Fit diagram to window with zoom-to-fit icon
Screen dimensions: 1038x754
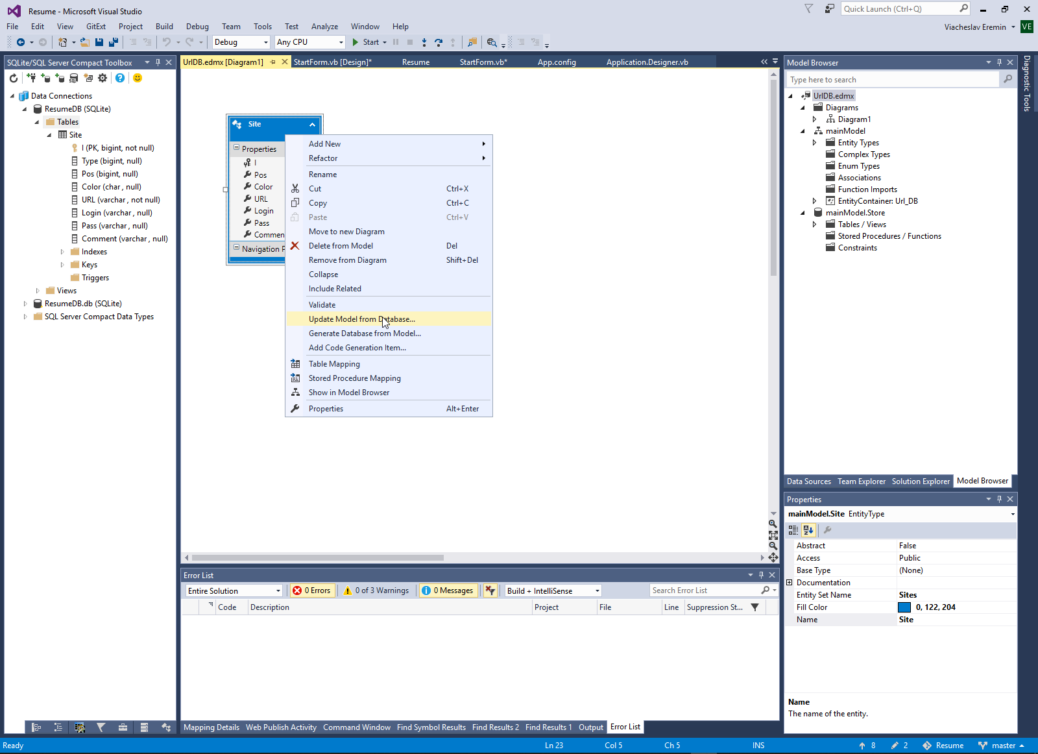773,535
